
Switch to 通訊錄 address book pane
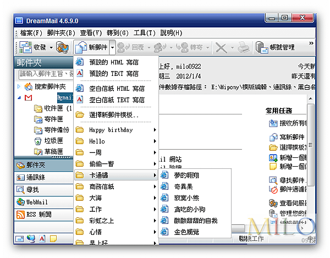coord(44,177)
